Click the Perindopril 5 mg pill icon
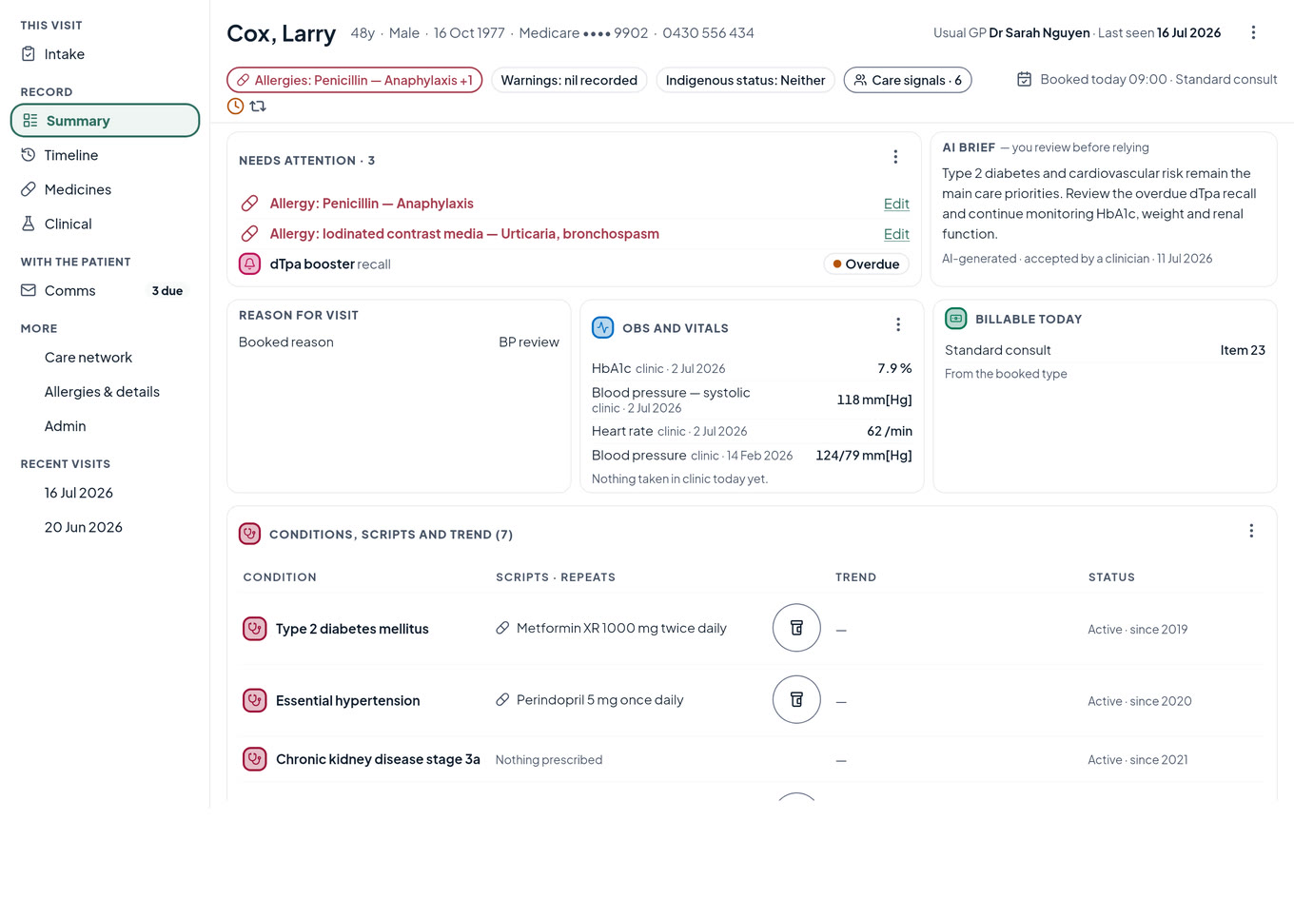1294x898 pixels. [x=502, y=700]
